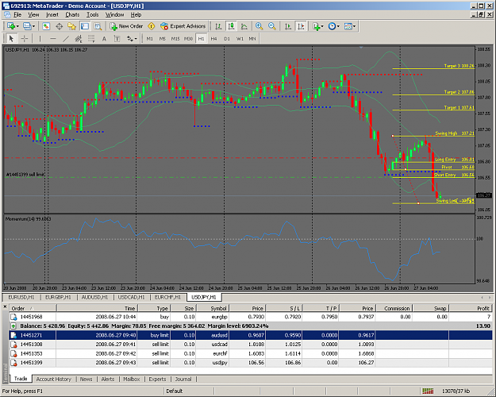Set timeframe to H4
Image resolution: width=496 pixels, height=397 pixels.
coord(213,39)
